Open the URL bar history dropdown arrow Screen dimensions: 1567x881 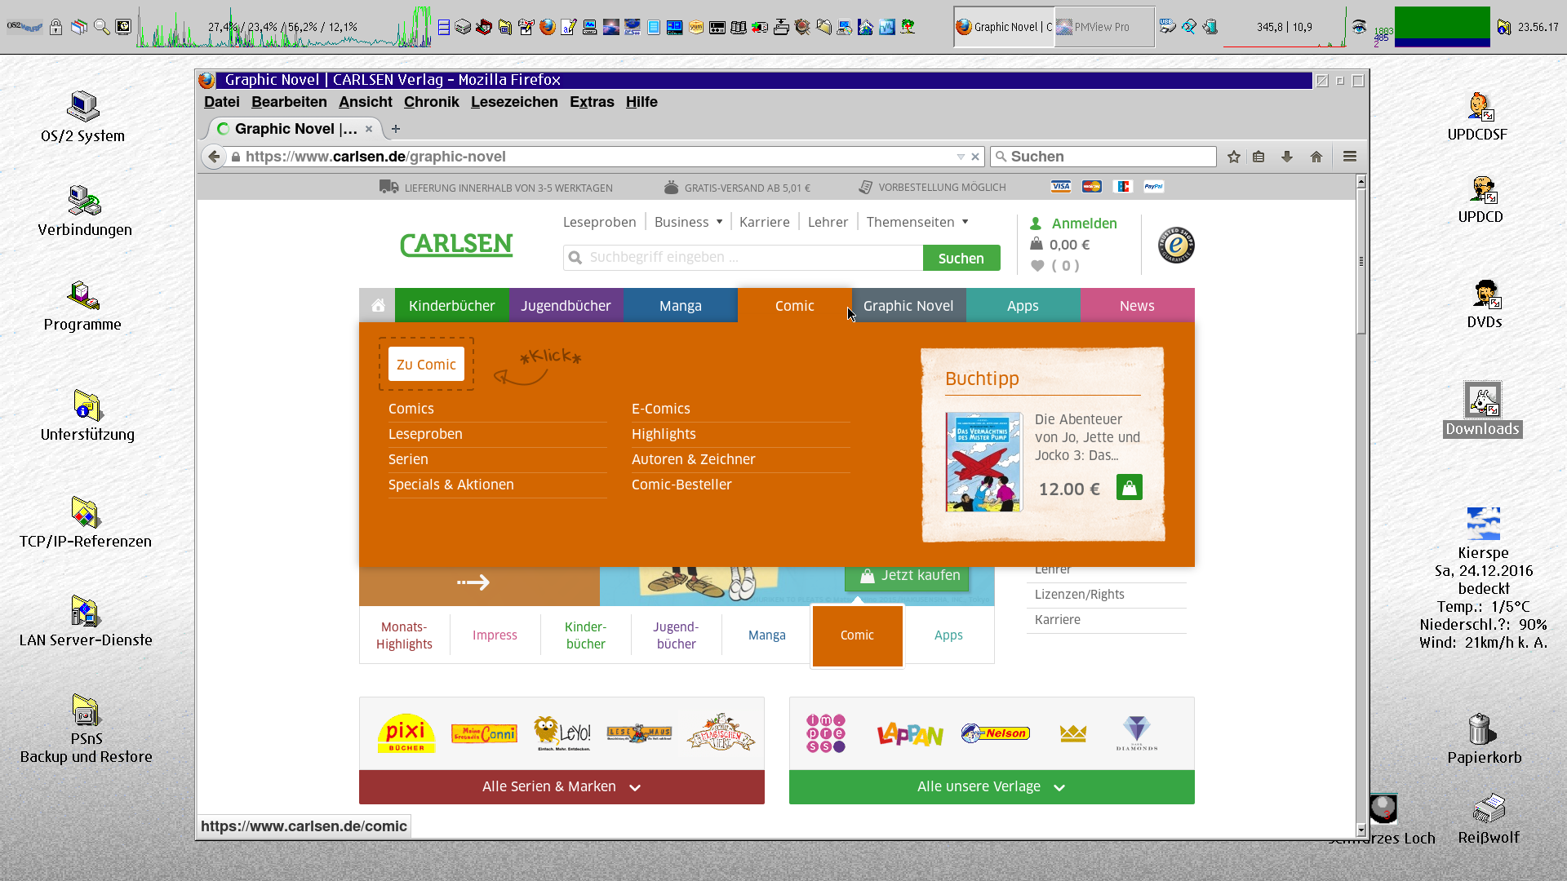(961, 157)
